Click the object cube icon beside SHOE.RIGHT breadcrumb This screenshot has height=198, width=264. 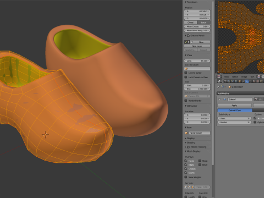(x=229, y=87)
